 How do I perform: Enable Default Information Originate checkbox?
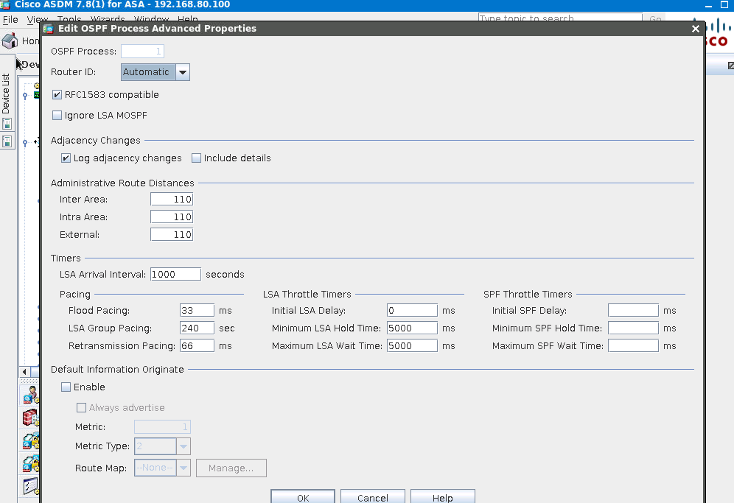tap(66, 387)
